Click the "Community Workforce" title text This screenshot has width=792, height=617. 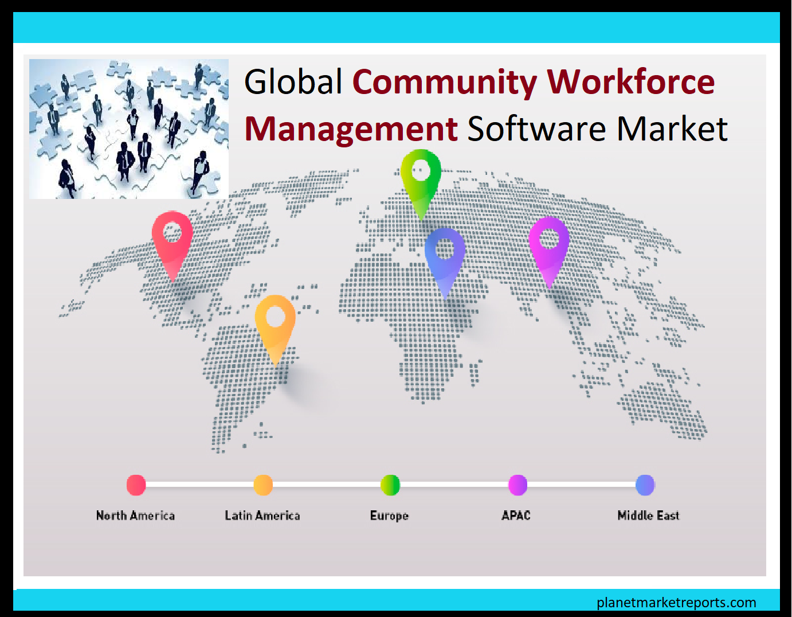click(x=534, y=82)
